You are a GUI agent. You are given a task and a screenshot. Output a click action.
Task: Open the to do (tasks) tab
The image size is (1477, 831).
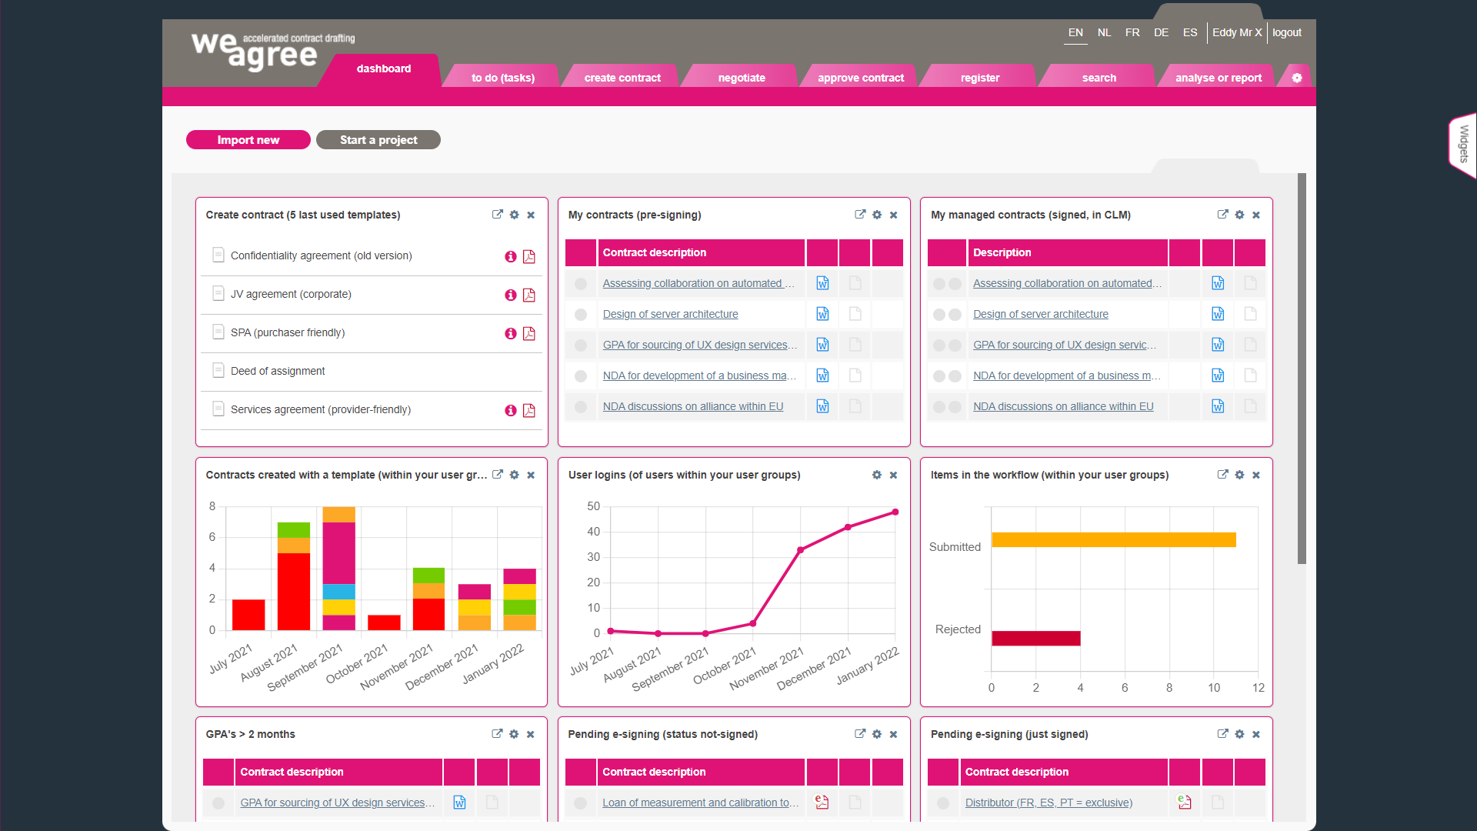point(502,77)
